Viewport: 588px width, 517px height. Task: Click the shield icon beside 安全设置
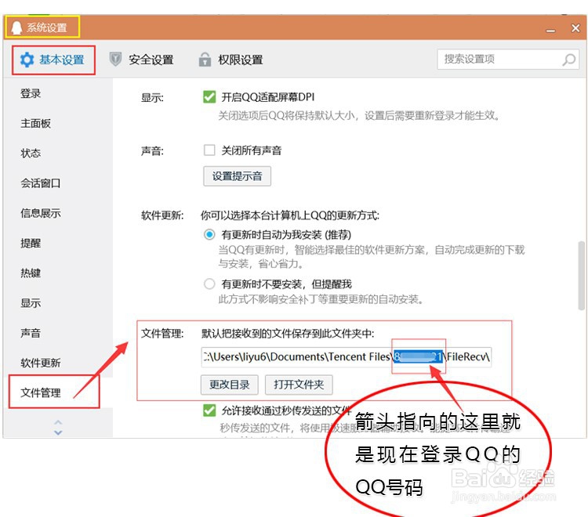click(x=115, y=60)
